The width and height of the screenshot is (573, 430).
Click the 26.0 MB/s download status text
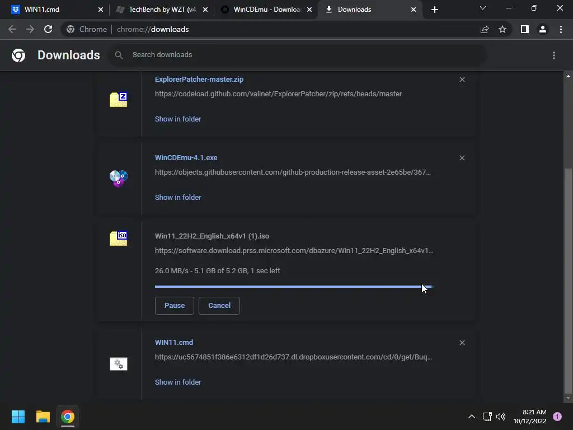pyautogui.click(x=218, y=270)
